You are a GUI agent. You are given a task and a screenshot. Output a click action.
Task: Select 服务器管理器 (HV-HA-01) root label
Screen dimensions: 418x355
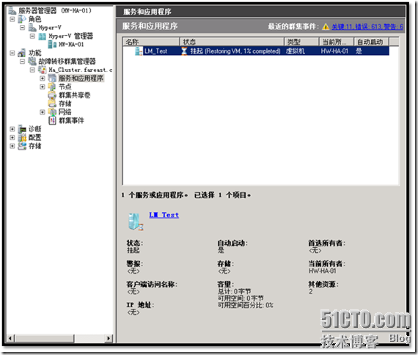(55, 10)
